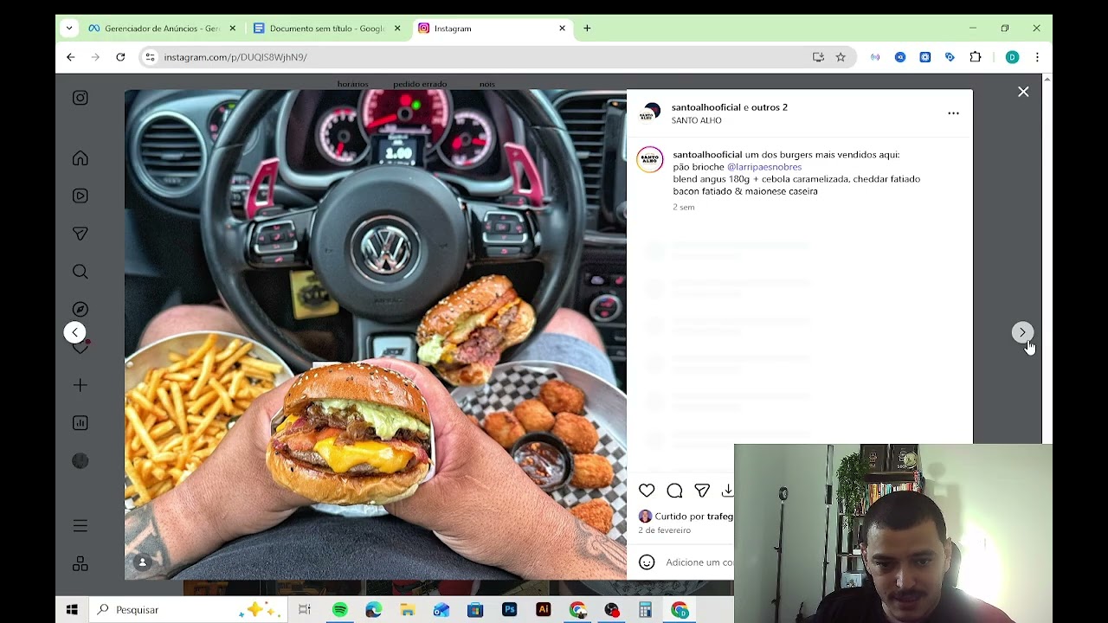This screenshot has height=623, width=1108.
Task: Click 'Adicione um comentário' input field
Action: (699, 562)
